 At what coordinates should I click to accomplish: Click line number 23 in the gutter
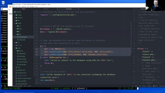coord(37,49)
